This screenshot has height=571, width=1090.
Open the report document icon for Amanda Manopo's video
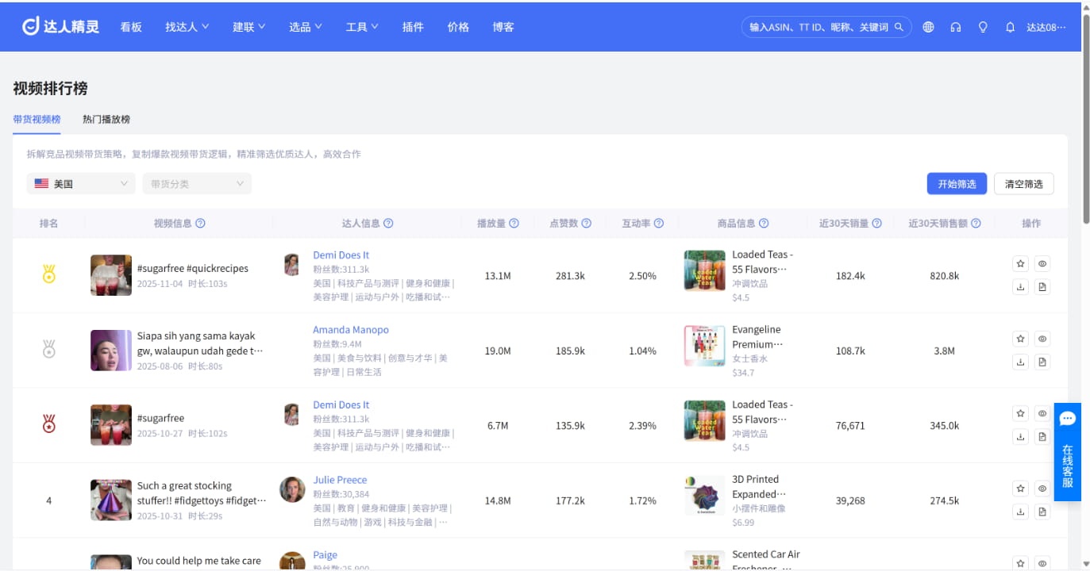pos(1042,362)
